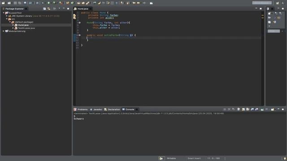Toggle Word Wrap in Console toolbar
The height and width of the screenshot is (161, 287).
pos(248,109)
